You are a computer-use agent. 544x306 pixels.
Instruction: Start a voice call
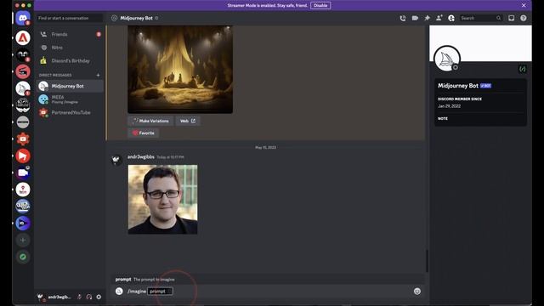coord(403,18)
